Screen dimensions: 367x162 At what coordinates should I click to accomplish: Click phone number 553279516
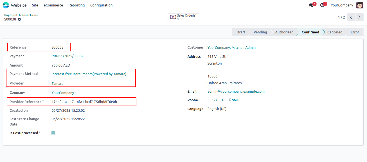click(x=217, y=100)
